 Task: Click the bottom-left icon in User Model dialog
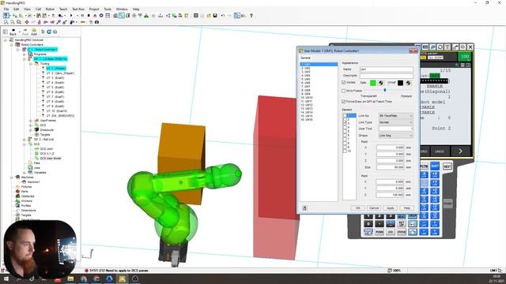(304, 208)
